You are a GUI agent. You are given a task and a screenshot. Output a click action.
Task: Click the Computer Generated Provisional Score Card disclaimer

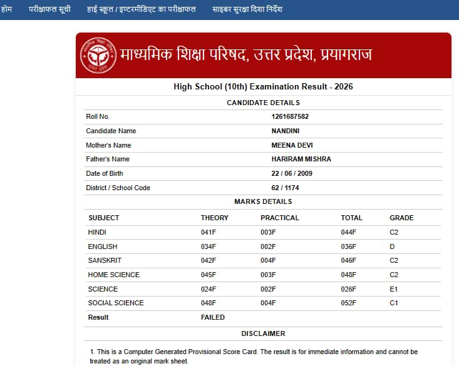(x=254, y=356)
